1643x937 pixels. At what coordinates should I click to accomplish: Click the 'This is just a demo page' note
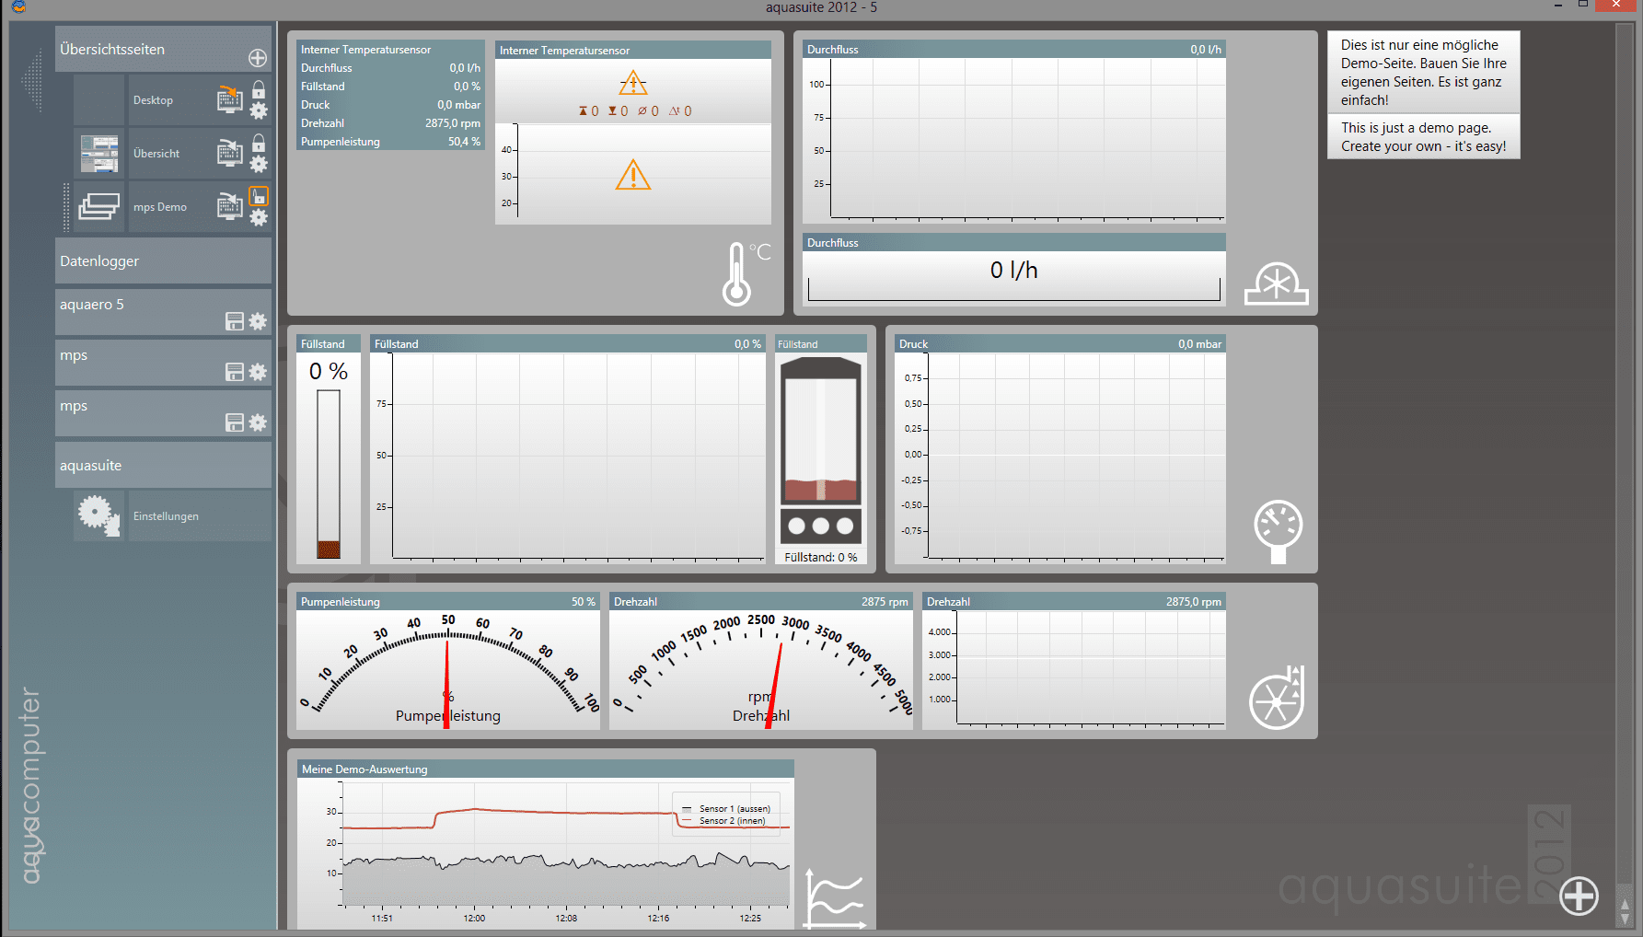(1424, 136)
